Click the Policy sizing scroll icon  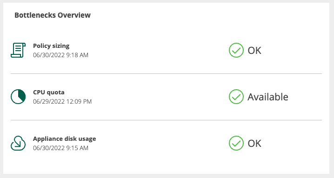coord(18,50)
